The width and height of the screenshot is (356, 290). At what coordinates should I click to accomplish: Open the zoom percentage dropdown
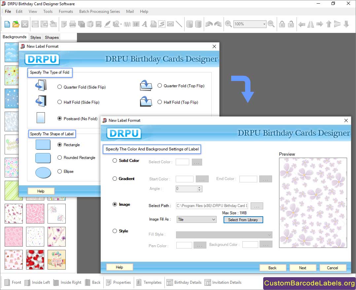[264, 24]
